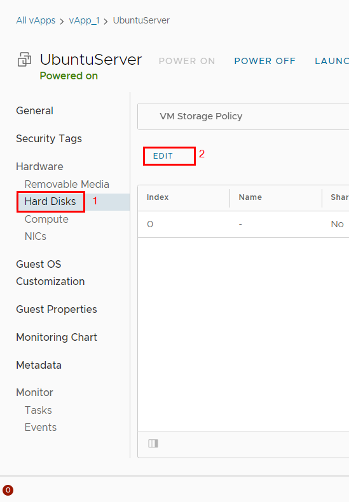Select disk row with index 0

tap(243, 224)
